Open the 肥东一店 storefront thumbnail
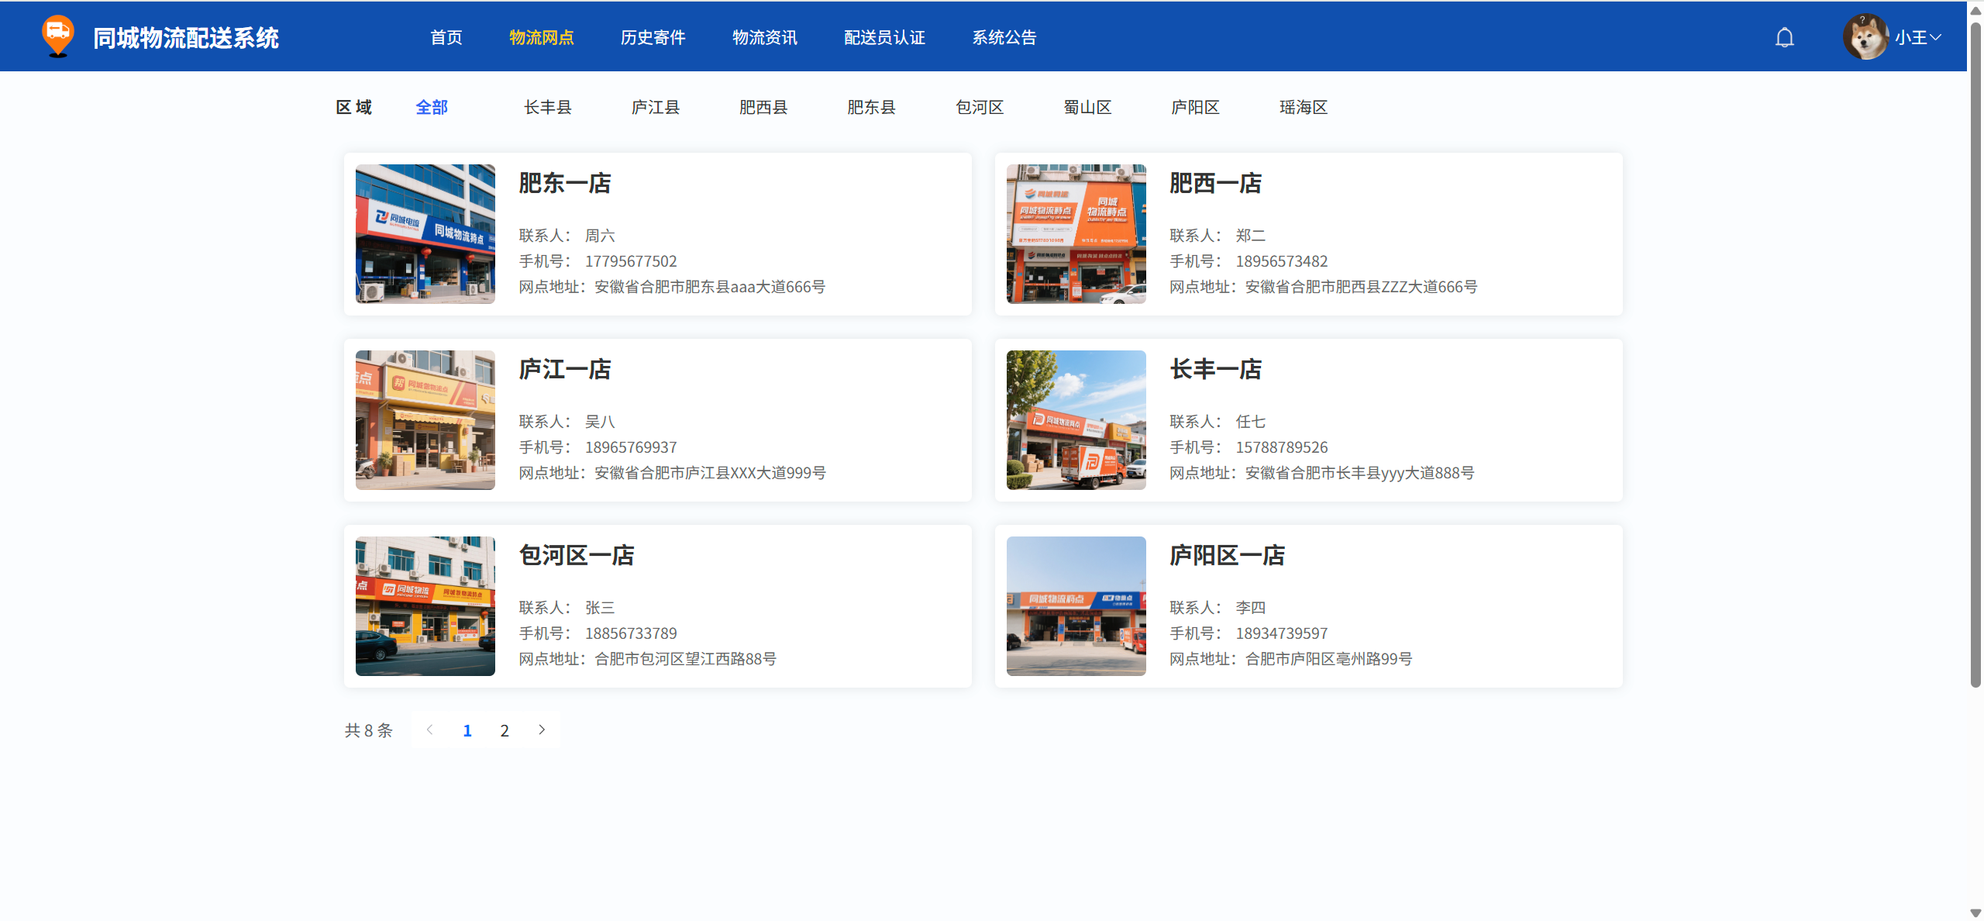This screenshot has width=1984, height=921. point(425,233)
